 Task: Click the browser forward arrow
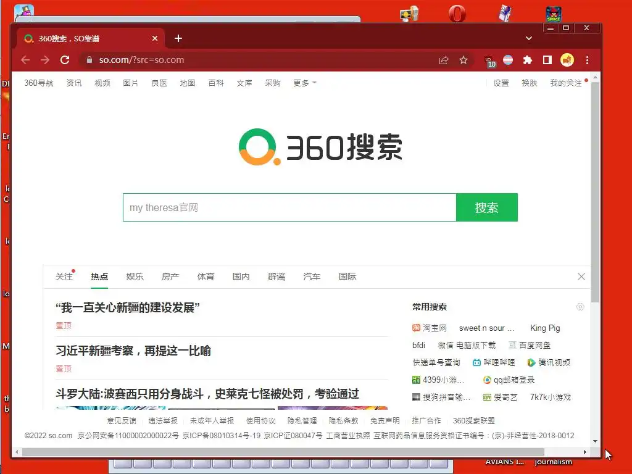click(45, 60)
